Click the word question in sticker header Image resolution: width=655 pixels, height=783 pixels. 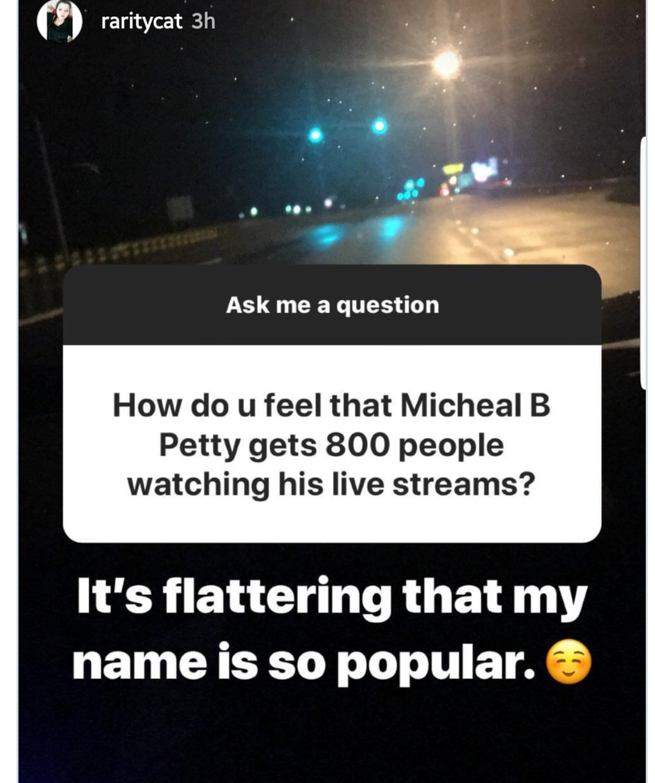point(387,306)
